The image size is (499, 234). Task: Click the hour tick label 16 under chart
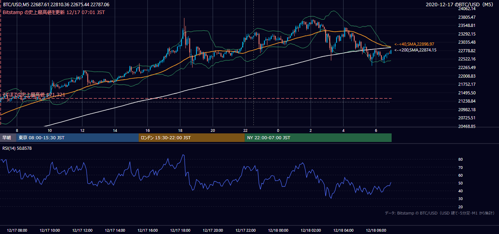pos(148,130)
